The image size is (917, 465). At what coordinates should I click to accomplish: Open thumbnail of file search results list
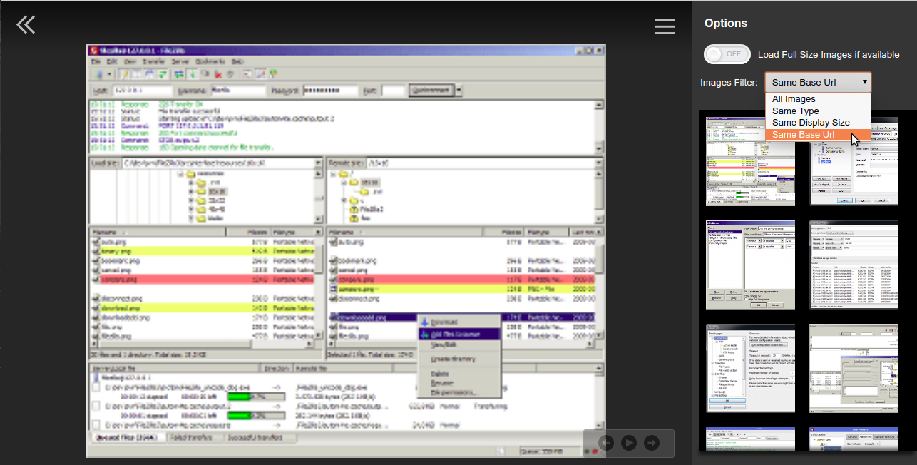tap(854, 265)
